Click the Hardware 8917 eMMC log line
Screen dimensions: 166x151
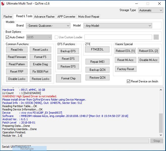point(24,90)
